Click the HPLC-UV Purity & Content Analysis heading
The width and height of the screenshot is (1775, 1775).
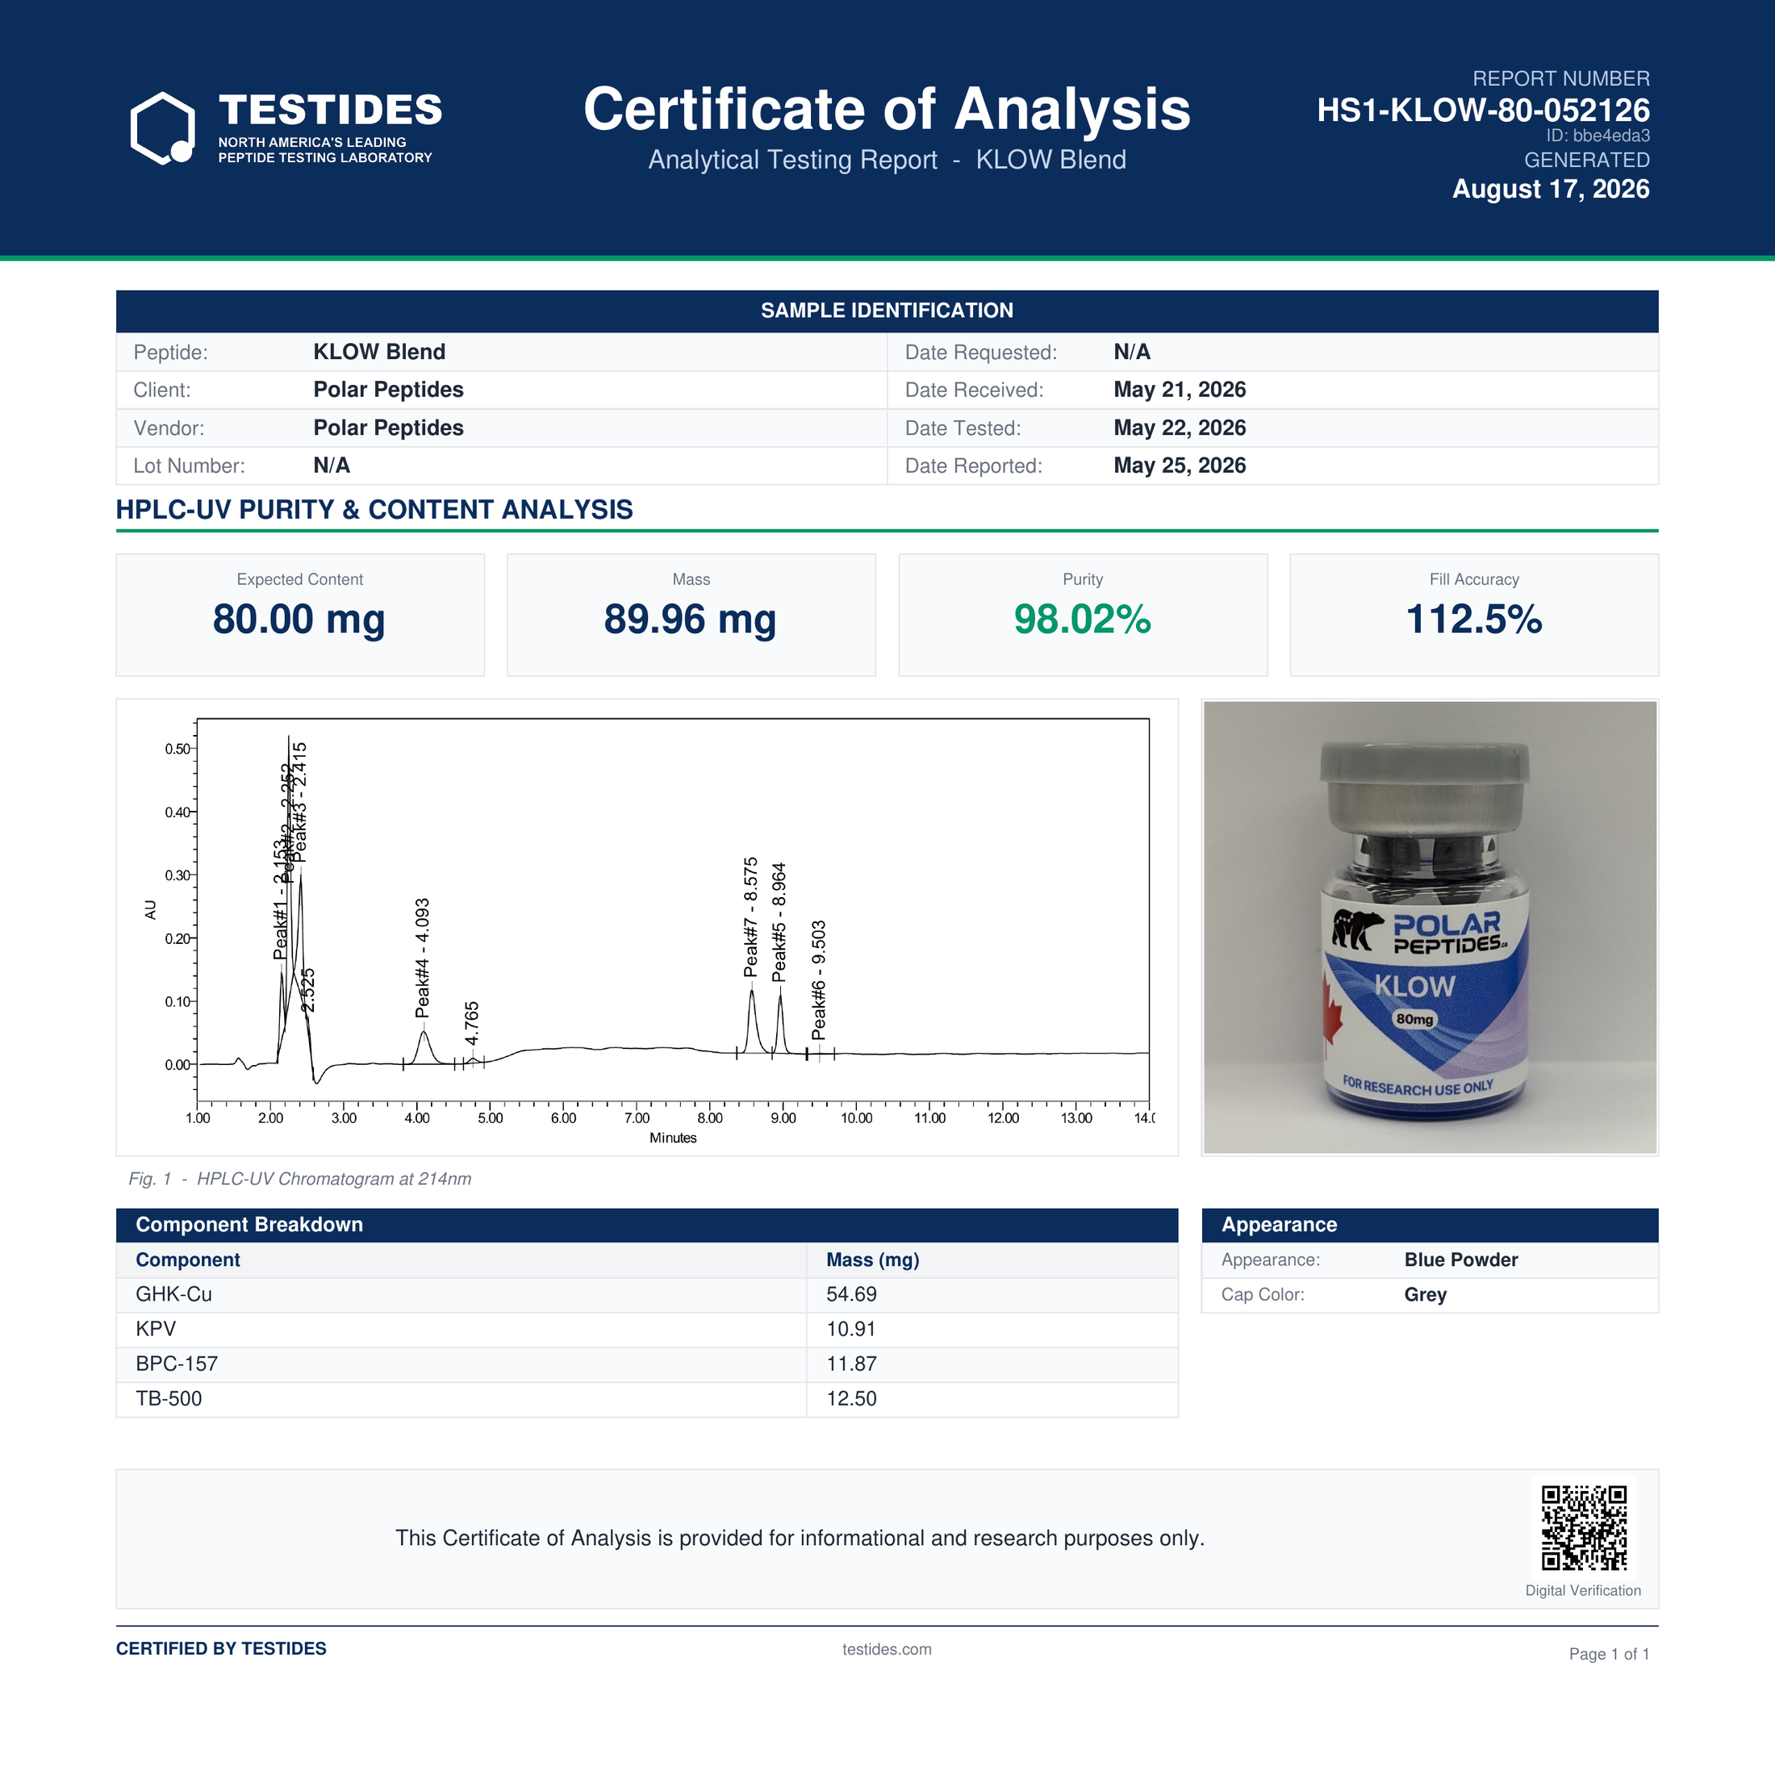coord(374,510)
